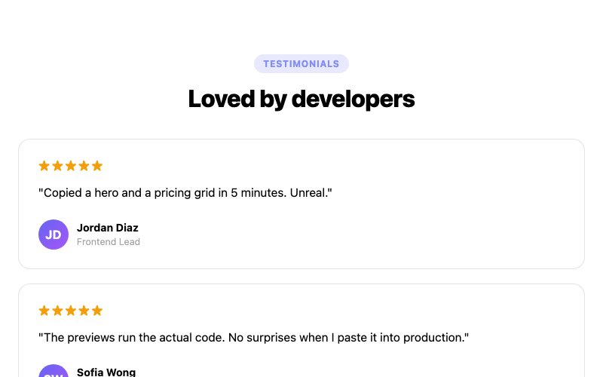Screen dimensions: 603x377
Task: Click the first star in Jordan Diaz's rating
Action: 44,166
